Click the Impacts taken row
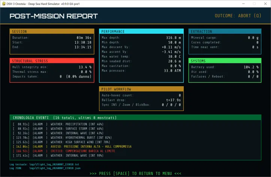 click(x=52, y=76)
